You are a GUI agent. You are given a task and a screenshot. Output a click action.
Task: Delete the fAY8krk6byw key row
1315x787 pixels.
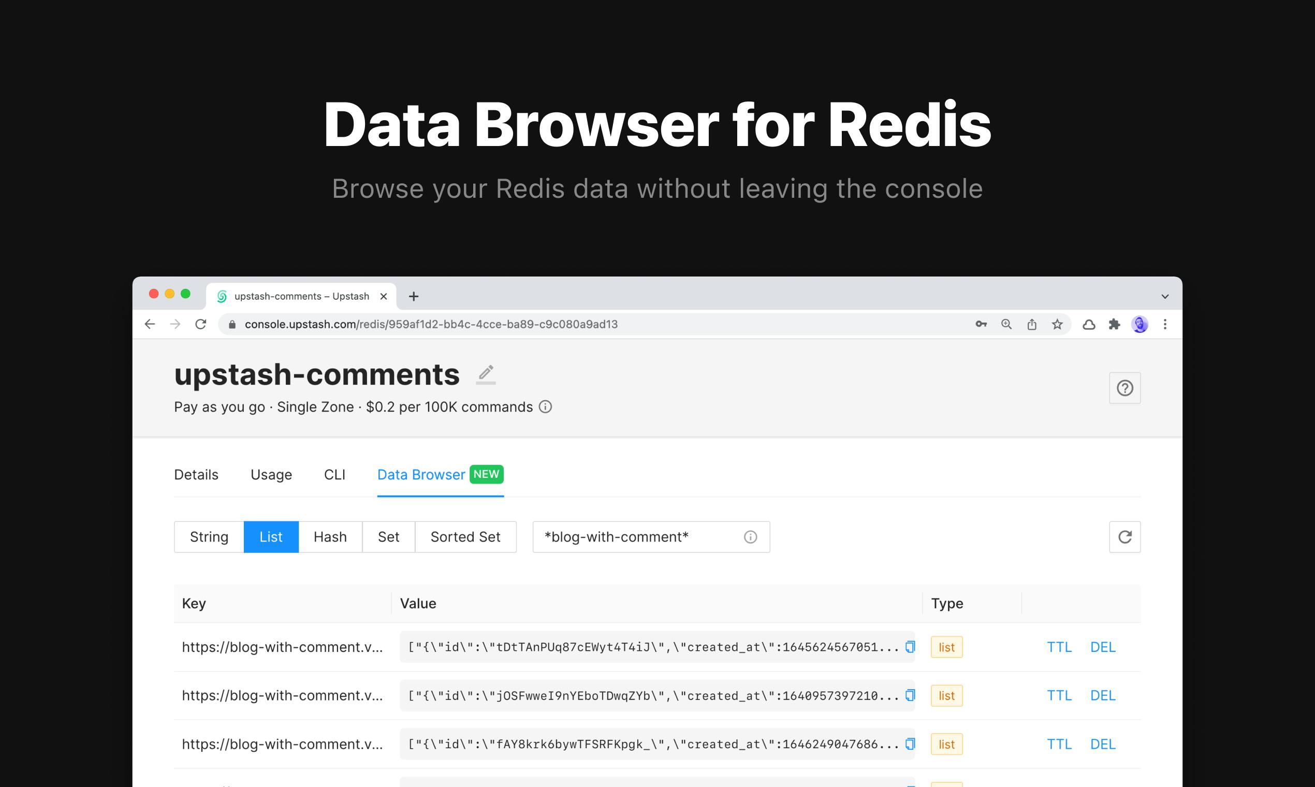[x=1103, y=744]
